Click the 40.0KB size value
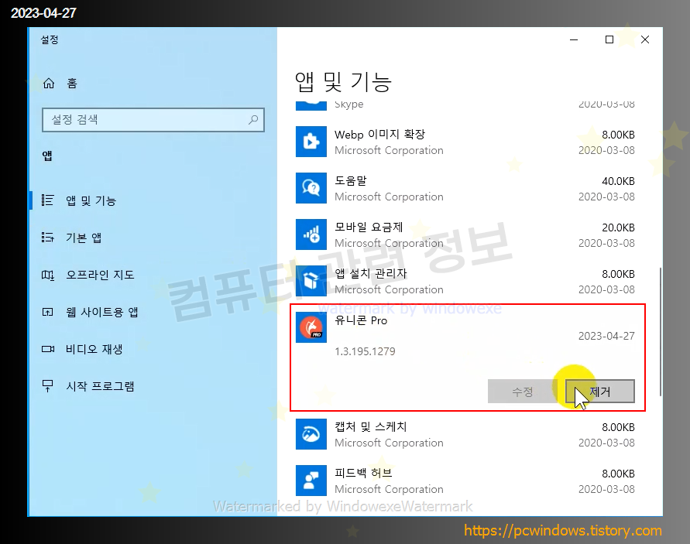690x544 pixels. tap(618, 181)
